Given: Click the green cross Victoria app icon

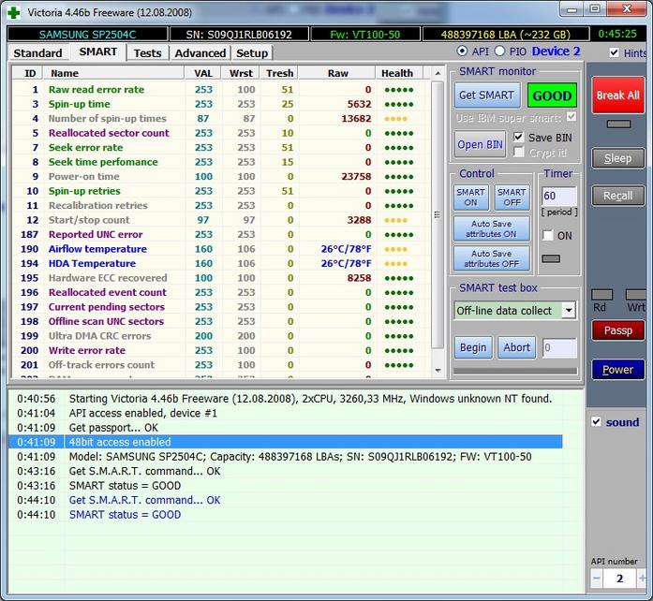Looking at the screenshot, I should 13,12.
